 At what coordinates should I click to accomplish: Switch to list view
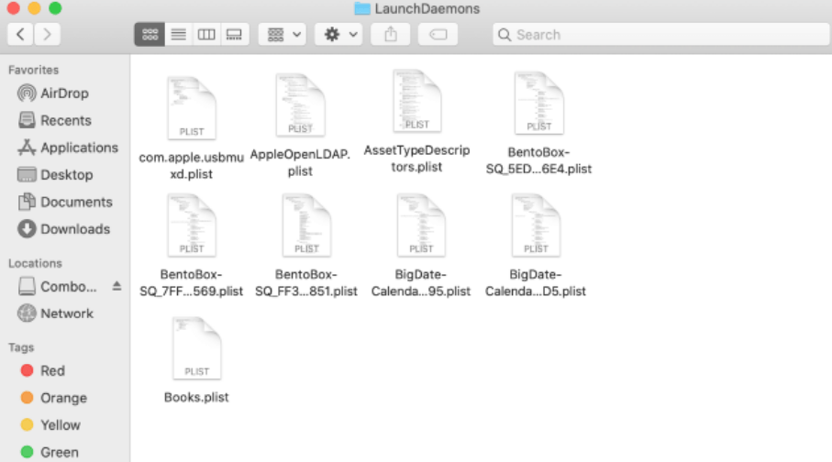178,35
